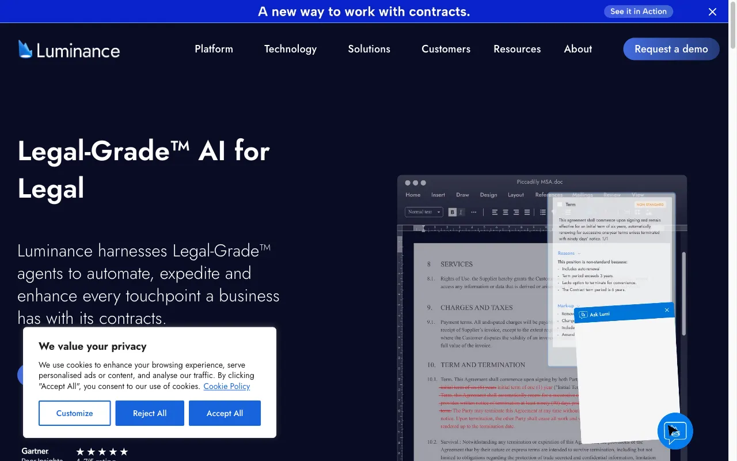Viewport: 737px width, 461px height.
Task: Open the Cookie Policy link
Action: (x=226, y=386)
